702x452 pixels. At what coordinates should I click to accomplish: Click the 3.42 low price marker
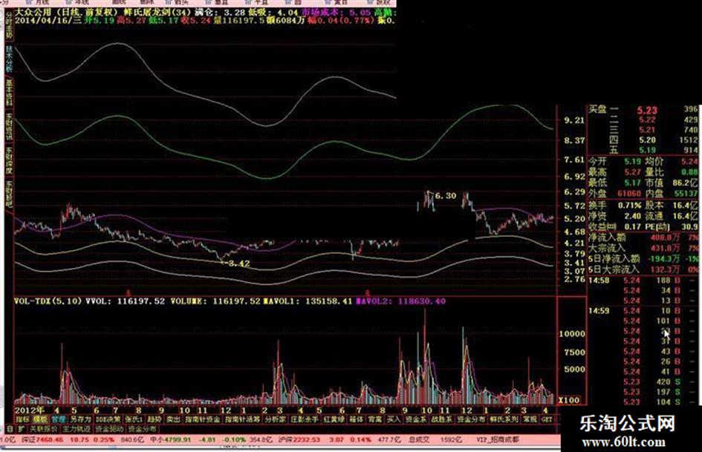pos(239,263)
